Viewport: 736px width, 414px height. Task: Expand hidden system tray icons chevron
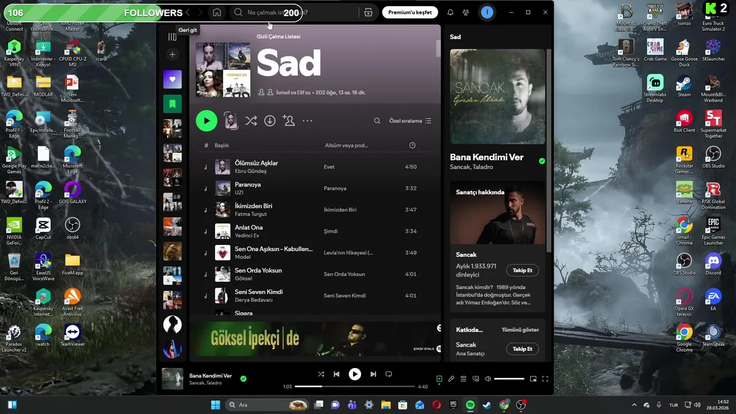click(x=634, y=405)
